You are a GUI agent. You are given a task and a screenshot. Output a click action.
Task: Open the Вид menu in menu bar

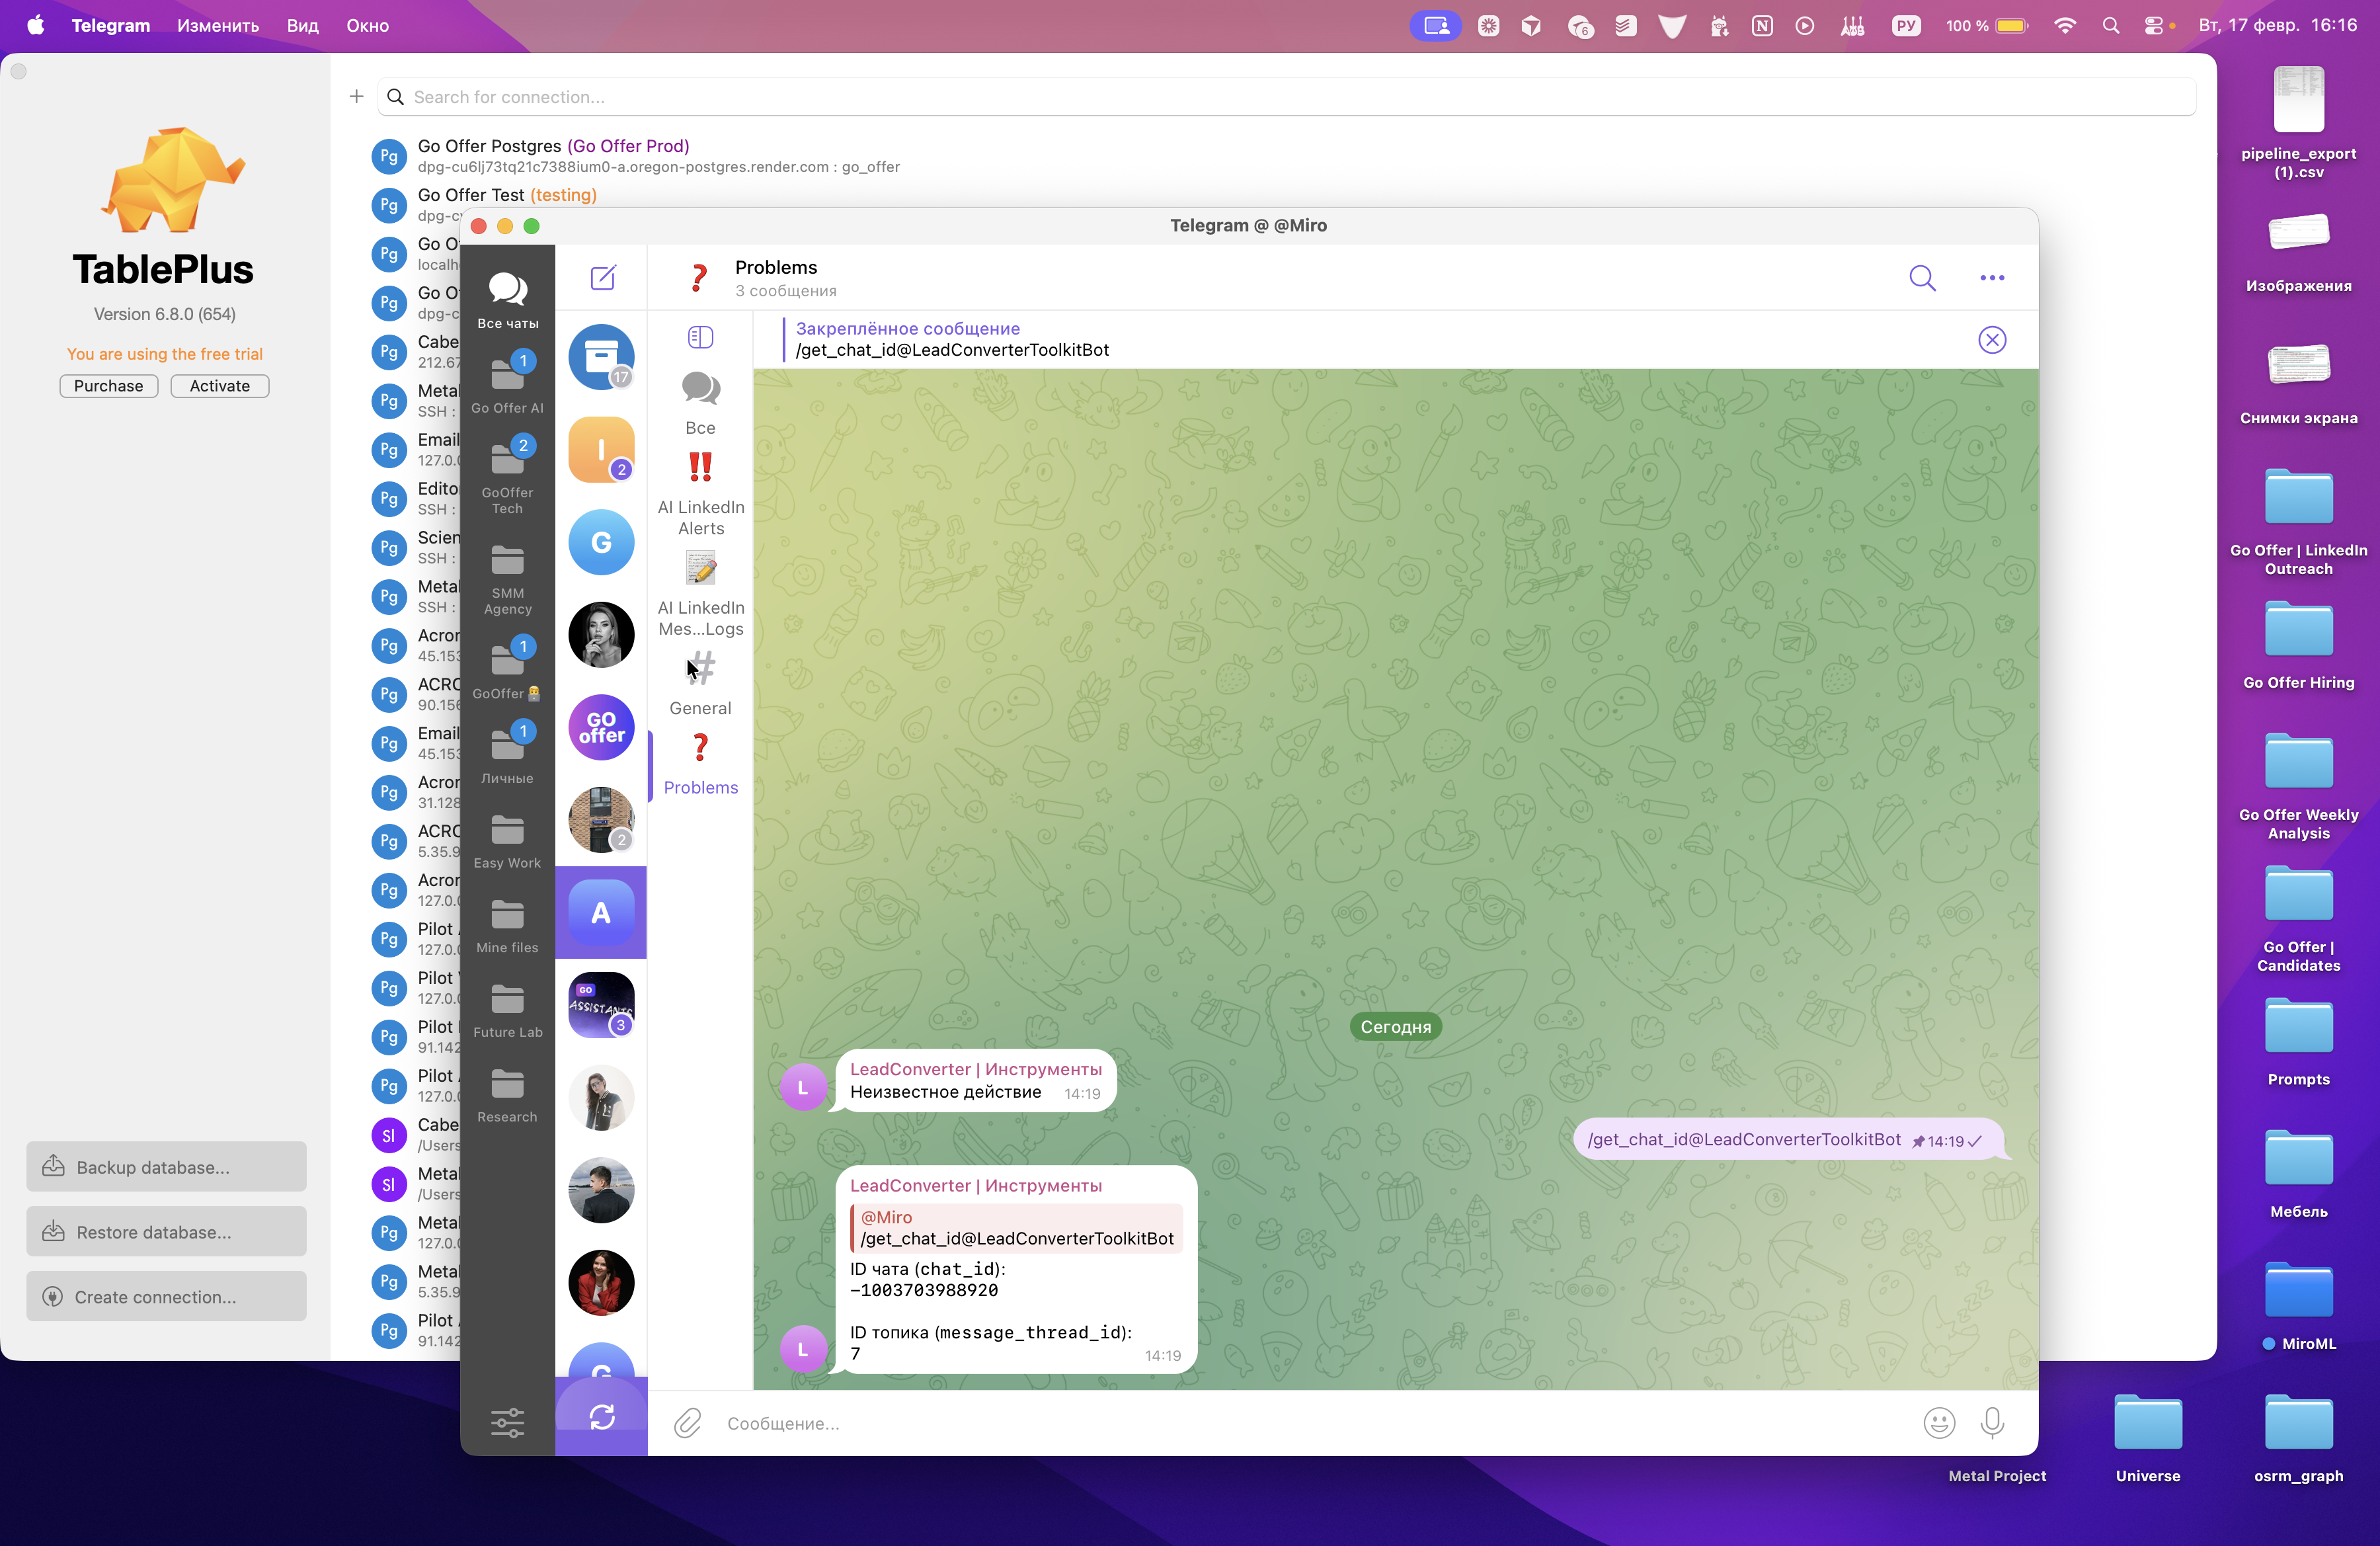click(x=302, y=26)
